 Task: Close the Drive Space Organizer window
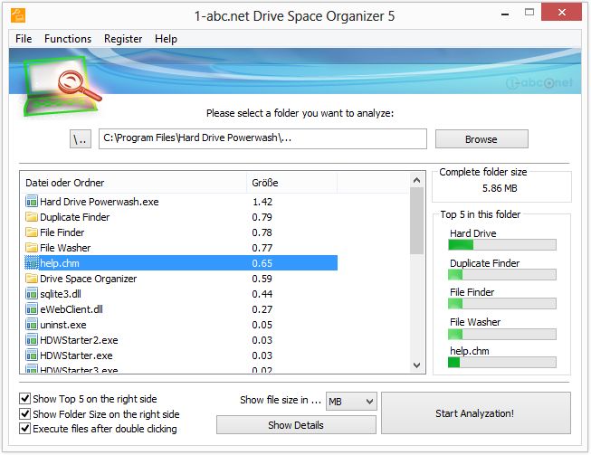pos(562,13)
